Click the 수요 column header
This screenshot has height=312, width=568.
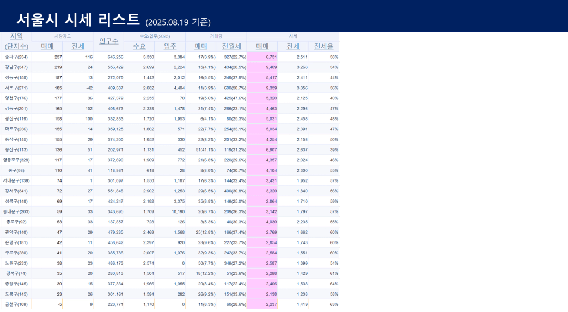click(139, 46)
